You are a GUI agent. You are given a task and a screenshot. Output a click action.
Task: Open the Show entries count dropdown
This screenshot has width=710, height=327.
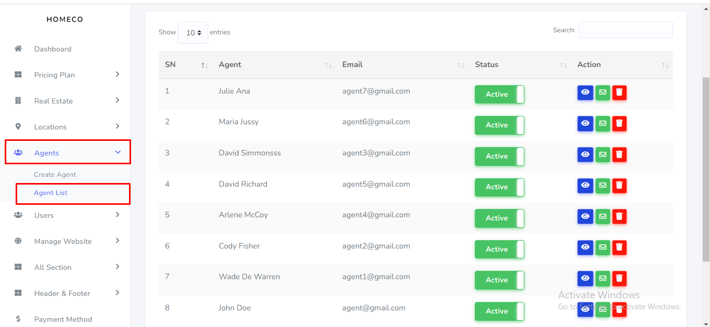click(193, 33)
